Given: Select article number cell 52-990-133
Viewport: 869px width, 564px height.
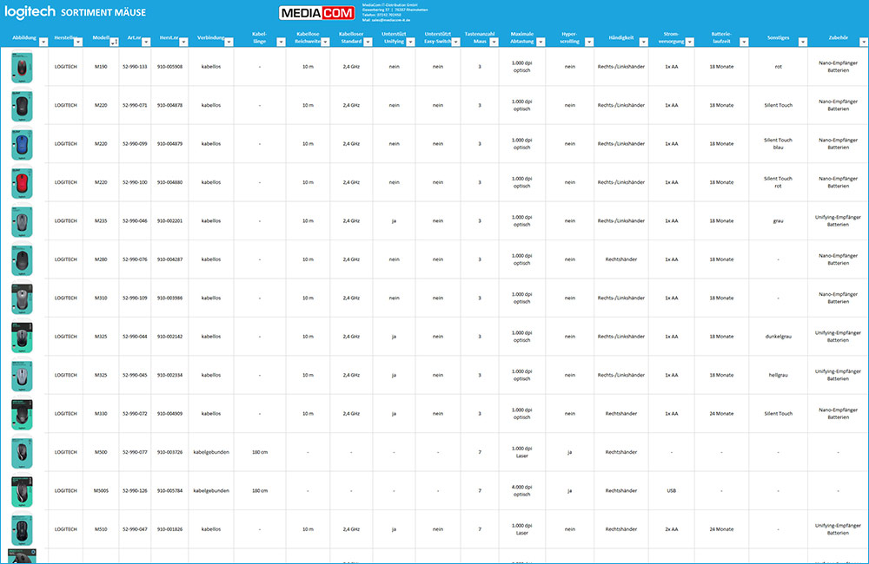Looking at the screenshot, I should click(134, 67).
